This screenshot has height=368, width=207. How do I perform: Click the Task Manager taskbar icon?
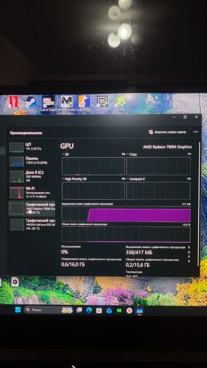[x=140, y=311]
